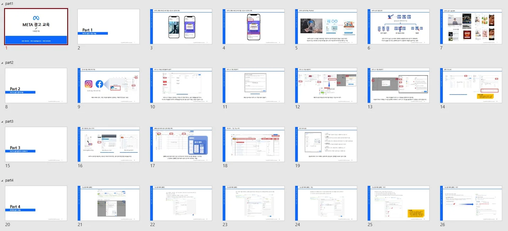Select slide 14 with the yellow note box
508x231 pixels.
[471, 85]
